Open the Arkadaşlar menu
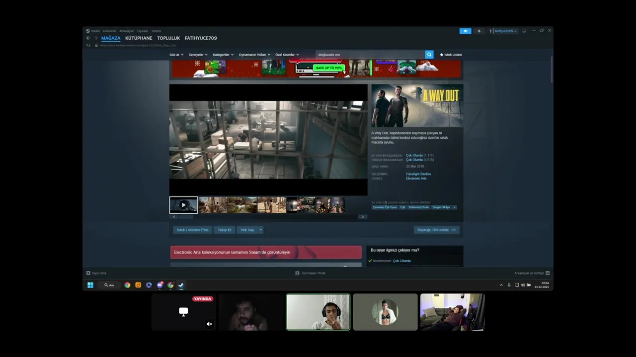The height and width of the screenshot is (357, 636). tap(126, 31)
